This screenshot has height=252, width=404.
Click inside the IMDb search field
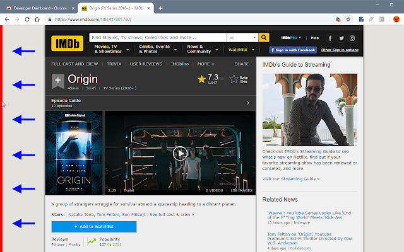click(x=158, y=38)
